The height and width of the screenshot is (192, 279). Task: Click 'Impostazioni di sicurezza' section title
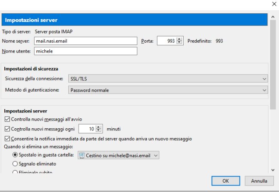tap(31, 69)
